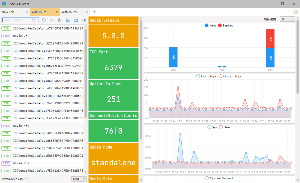
Task: Select key IQCloud:ResCatalog:6C0D9B27A93B4FBDA91F
Action: tap(42, 81)
